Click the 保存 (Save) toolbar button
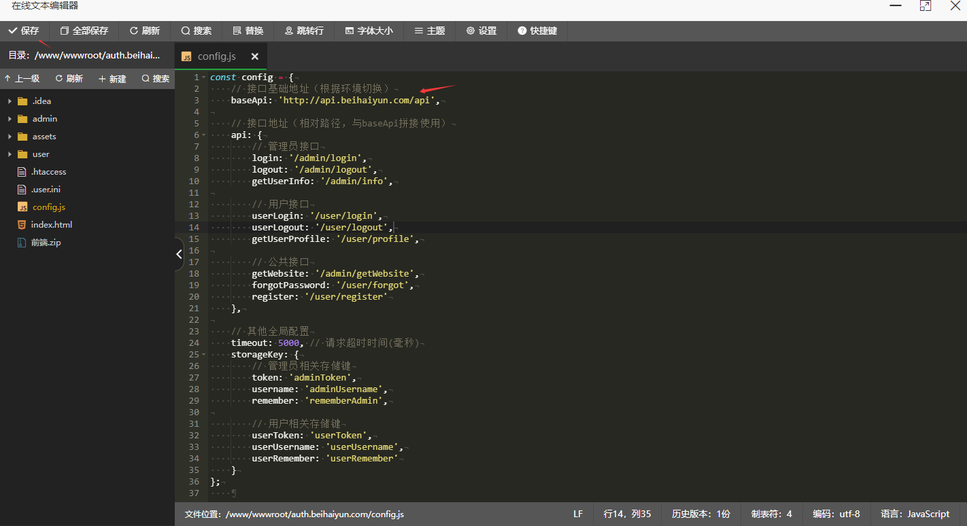Image resolution: width=967 pixels, height=526 pixels. click(x=24, y=31)
